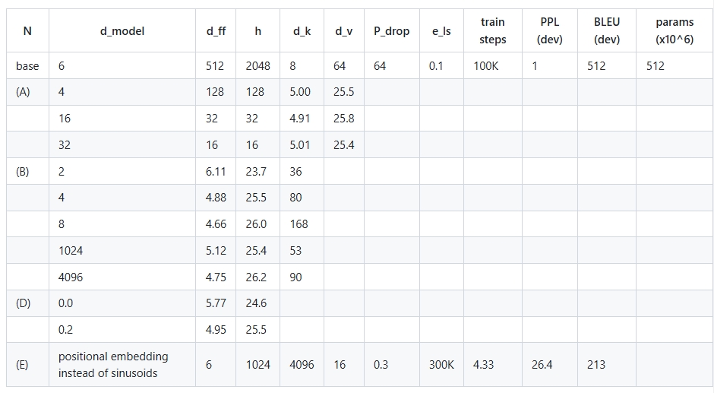Click the 168 value cell
Screen dimensions: 714x393
point(302,223)
